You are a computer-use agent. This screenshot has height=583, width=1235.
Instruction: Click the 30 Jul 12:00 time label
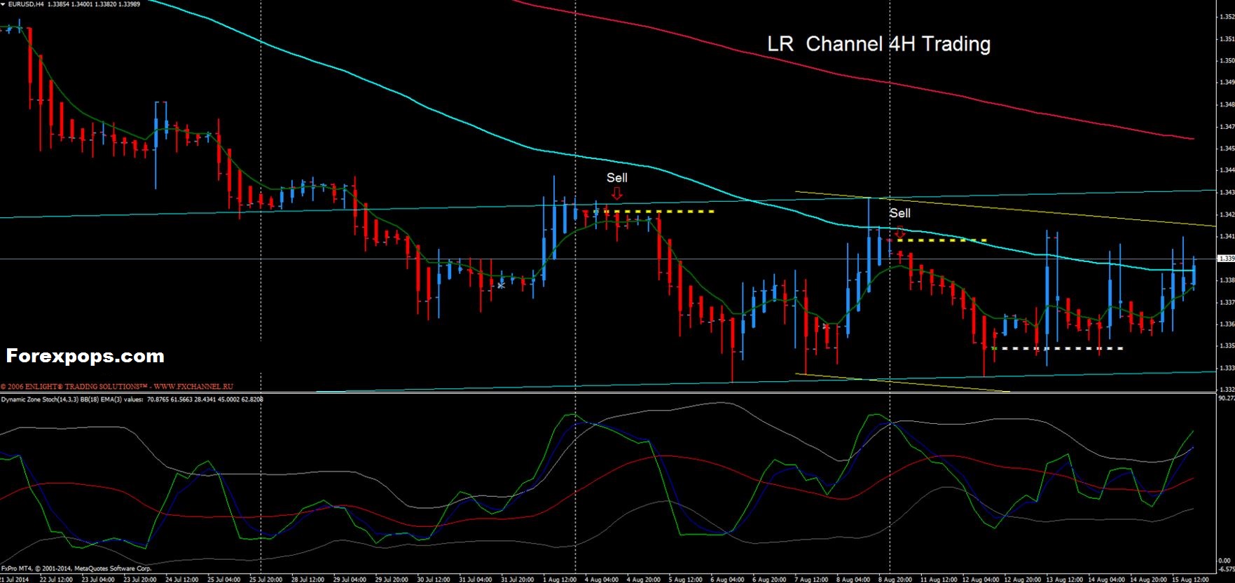[434, 579]
